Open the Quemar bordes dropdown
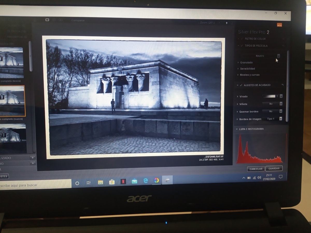Viewport: 311px width, 233px height. 280,111
